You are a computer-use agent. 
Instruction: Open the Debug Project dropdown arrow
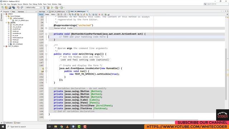tap(59, 8)
